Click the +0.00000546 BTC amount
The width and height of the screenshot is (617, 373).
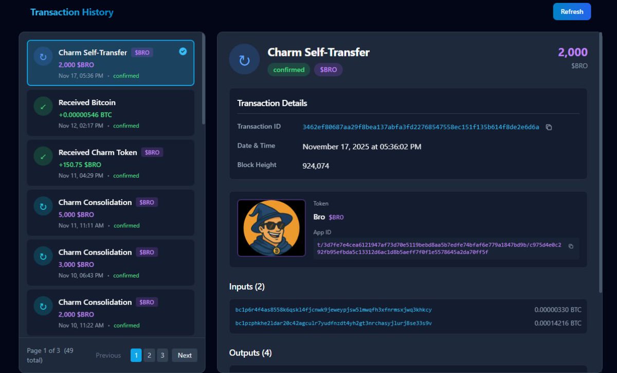click(85, 115)
